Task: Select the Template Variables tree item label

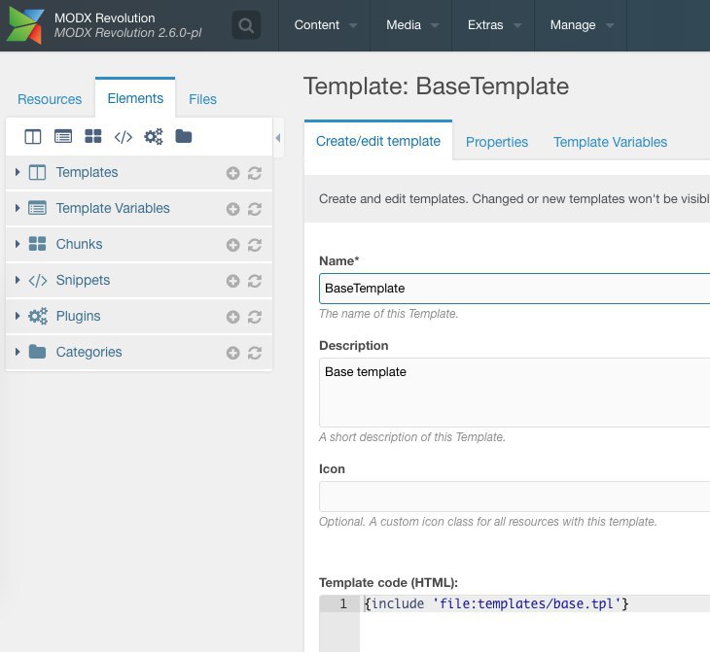Action: (x=113, y=208)
